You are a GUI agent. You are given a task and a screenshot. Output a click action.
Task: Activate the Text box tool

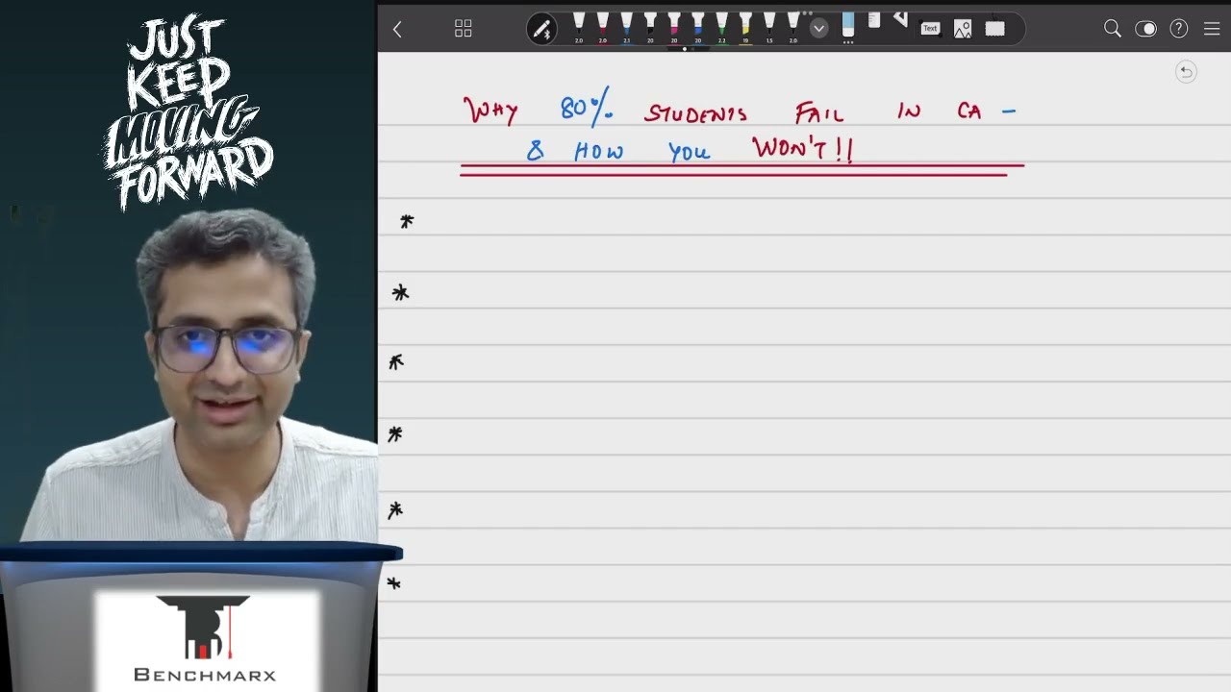930,29
